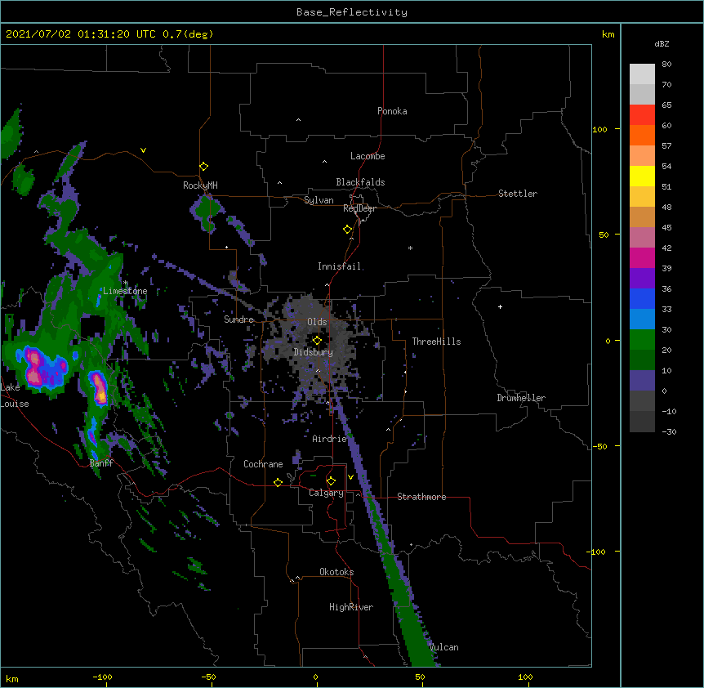The width and height of the screenshot is (704, 688).
Task: Click the Didsbury town label
Action: [314, 352]
